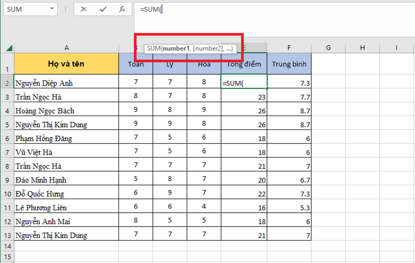Open Insert Function fx dialog
The height and width of the screenshot is (263, 415).
click(x=122, y=9)
